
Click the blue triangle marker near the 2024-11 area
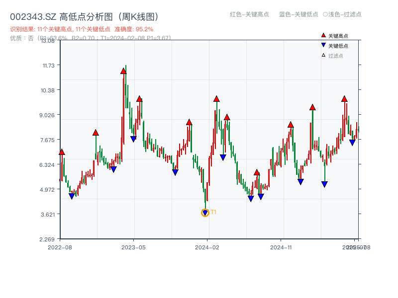point(299,182)
